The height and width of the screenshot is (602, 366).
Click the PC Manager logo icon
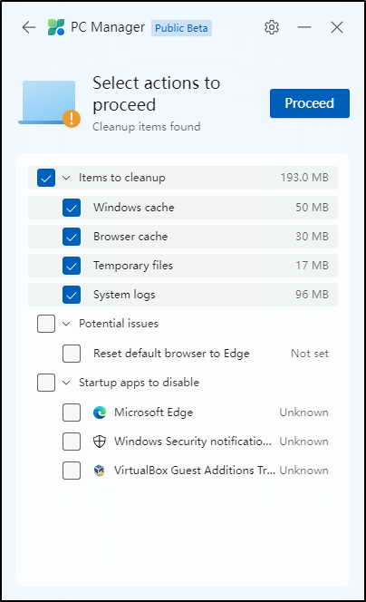[x=56, y=27]
